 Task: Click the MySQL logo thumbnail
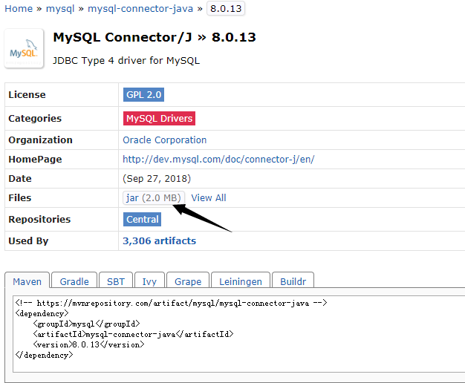[x=24, y=48]
